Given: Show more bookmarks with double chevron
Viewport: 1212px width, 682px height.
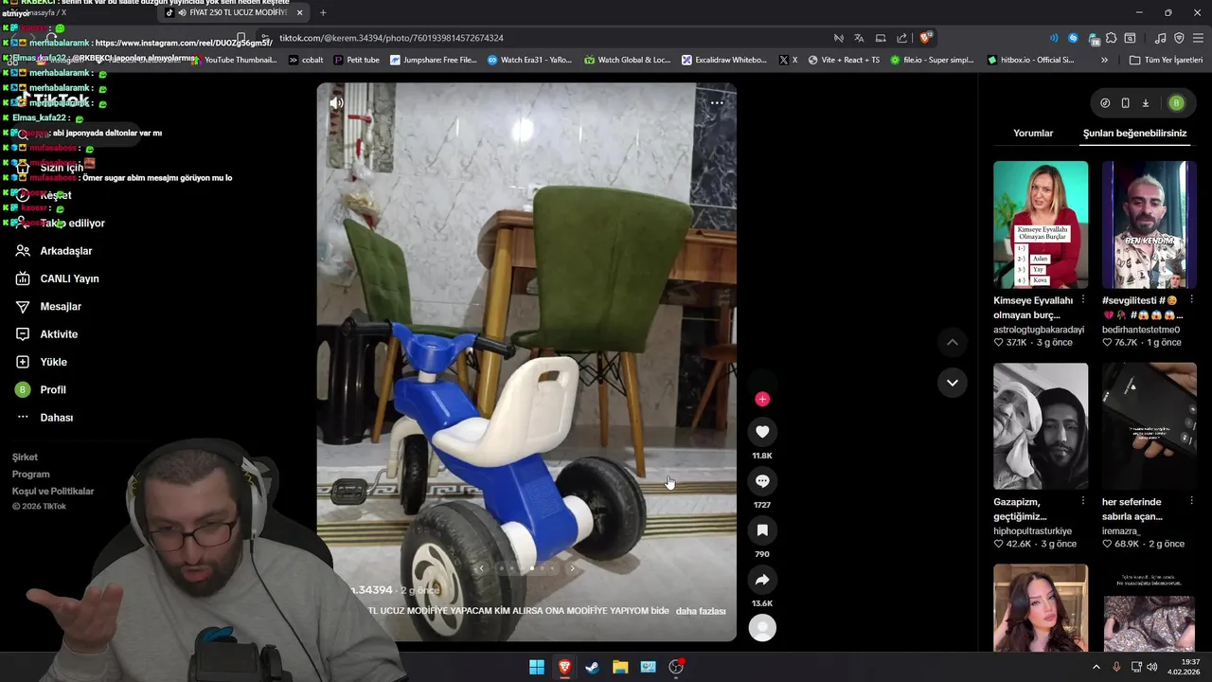Looking at the screenshot, I should coord(1104,60).
